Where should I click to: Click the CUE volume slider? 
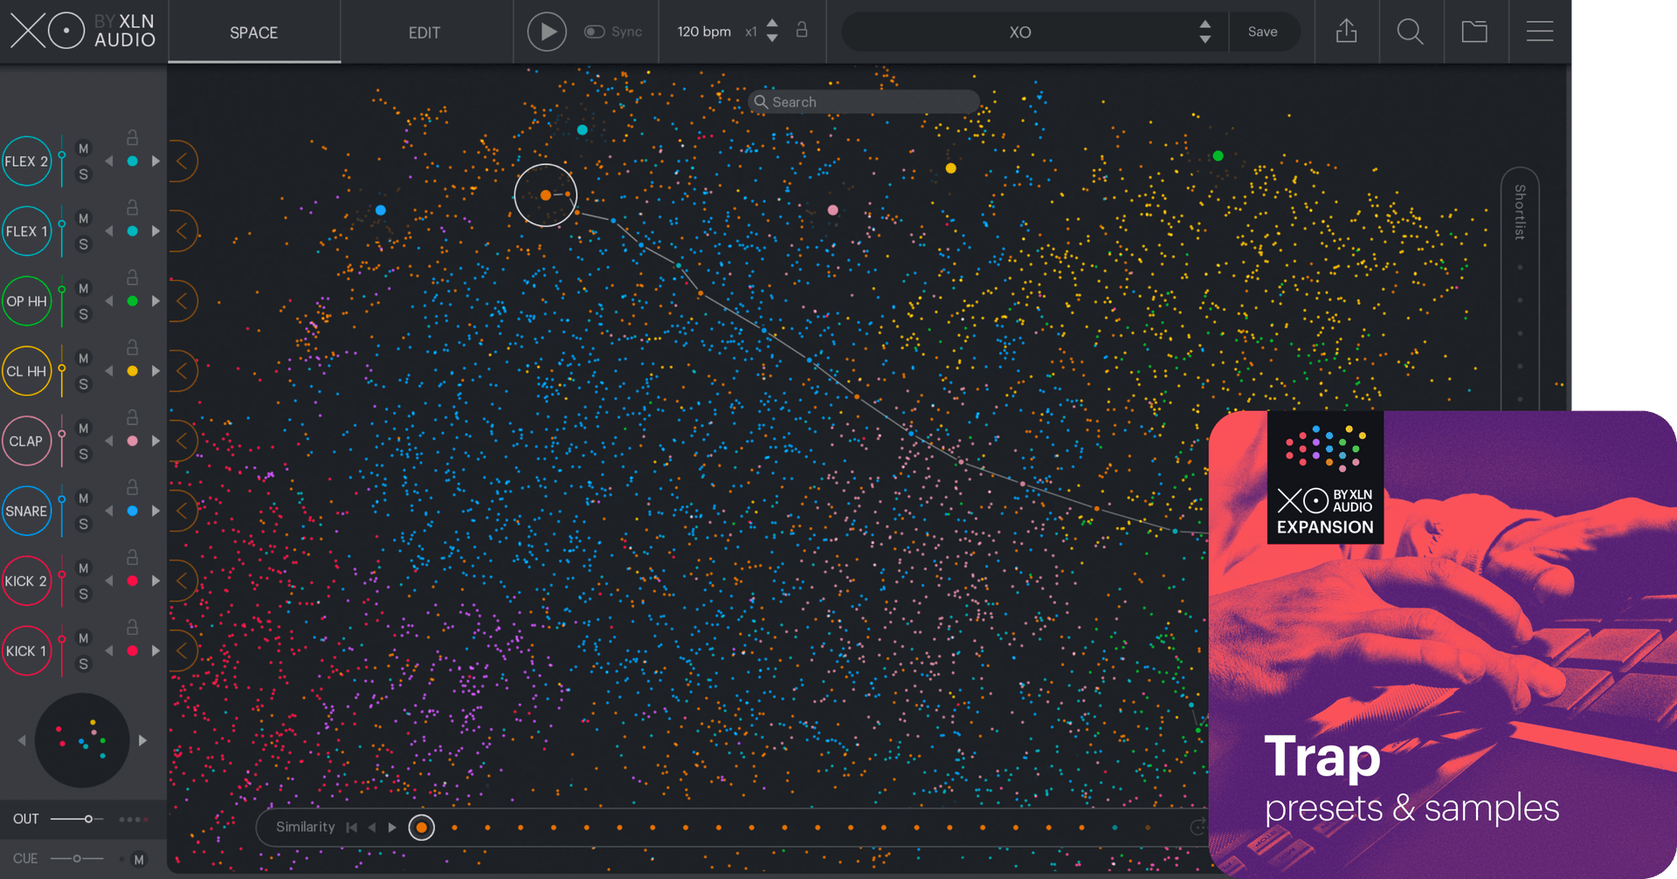click(77, 859)
